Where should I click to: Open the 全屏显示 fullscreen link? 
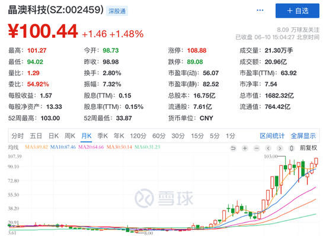[x=303, y=136]
